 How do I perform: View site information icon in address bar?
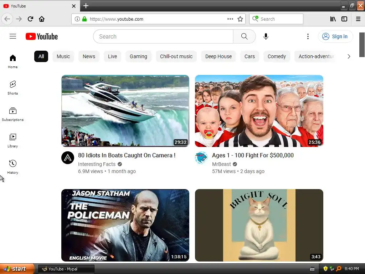click(77, 19)
